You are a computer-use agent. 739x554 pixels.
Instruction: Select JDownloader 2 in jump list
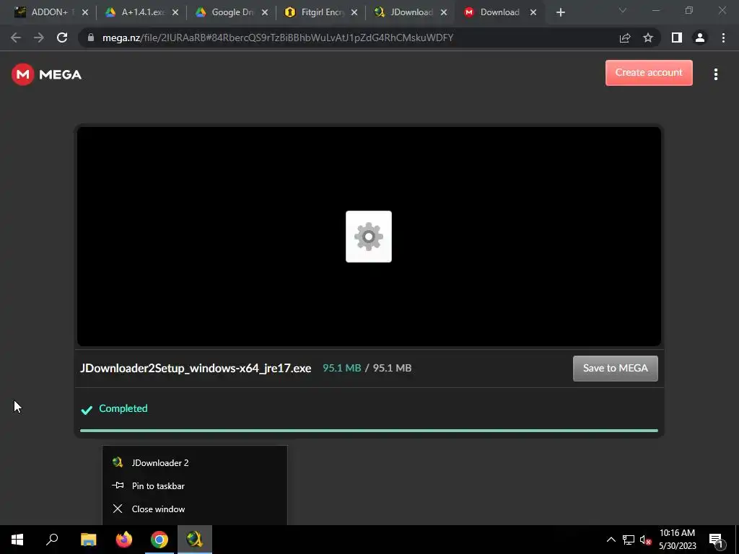(194, 462)
